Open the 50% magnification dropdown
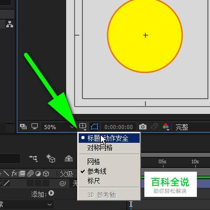The width and height of the screenshot is (210, 210). pos(58,127)
